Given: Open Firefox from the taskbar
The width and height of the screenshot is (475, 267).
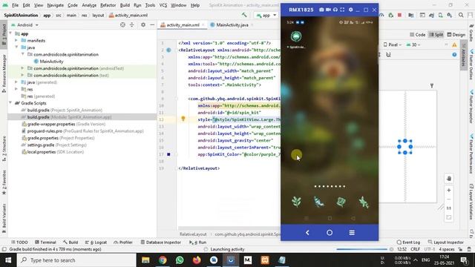Looking at the screenshot, I should 197,260.
